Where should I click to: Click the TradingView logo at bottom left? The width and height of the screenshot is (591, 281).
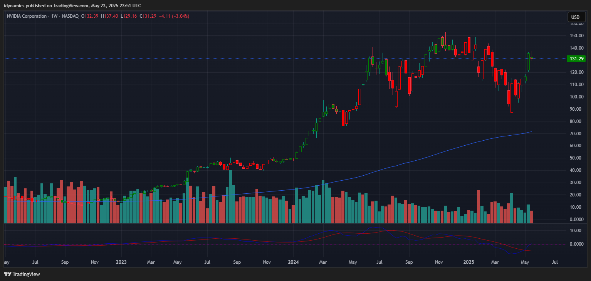point(22,274)
